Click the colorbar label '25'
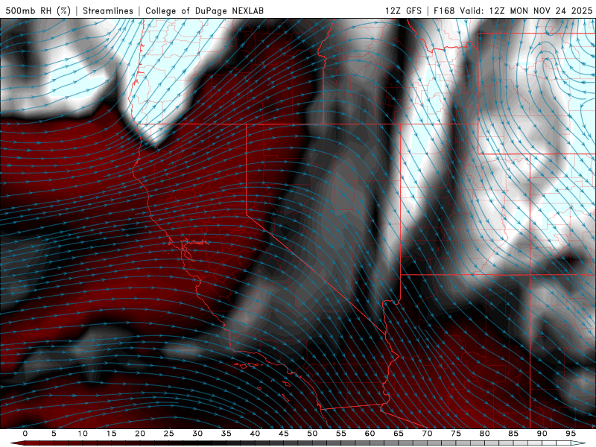The width and height of the screenshot is (596, 447). [169, 434]
